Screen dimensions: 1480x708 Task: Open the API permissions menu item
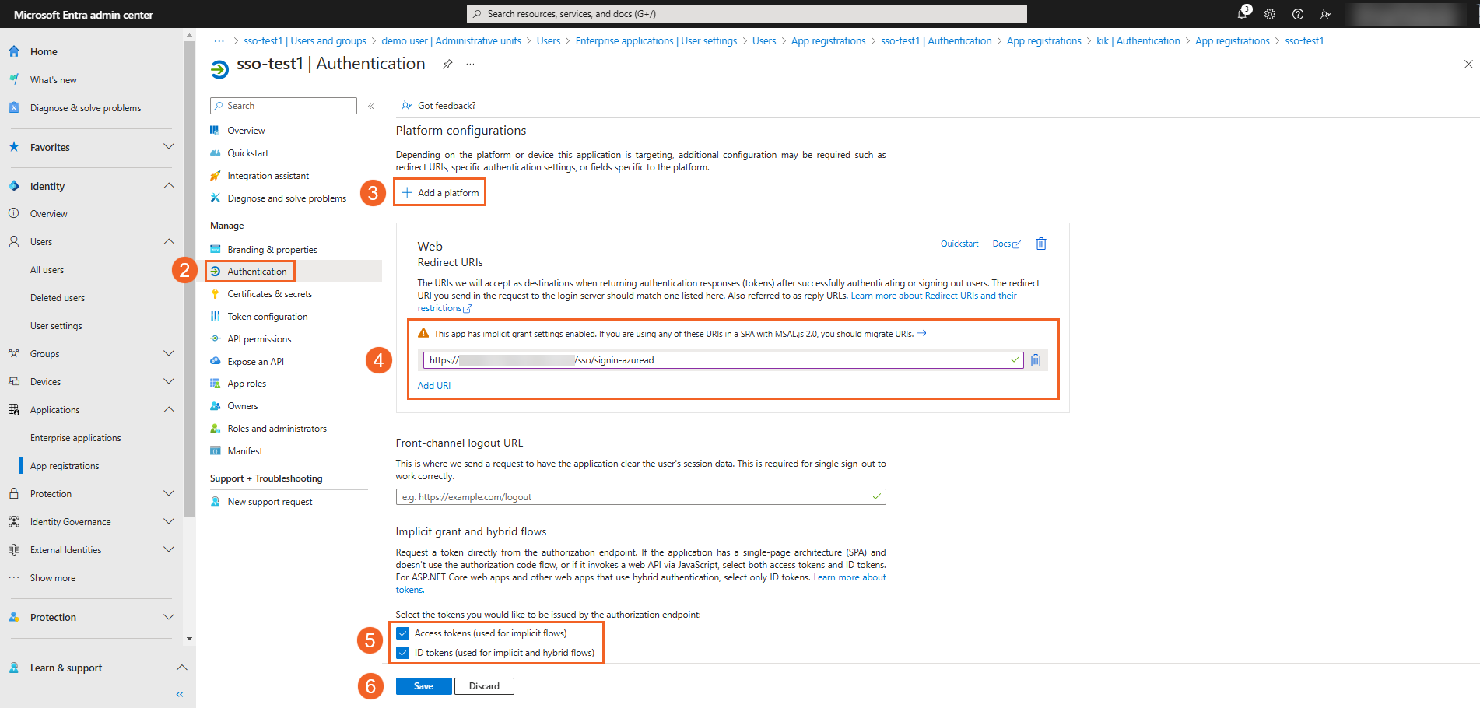tap(259, 339)
